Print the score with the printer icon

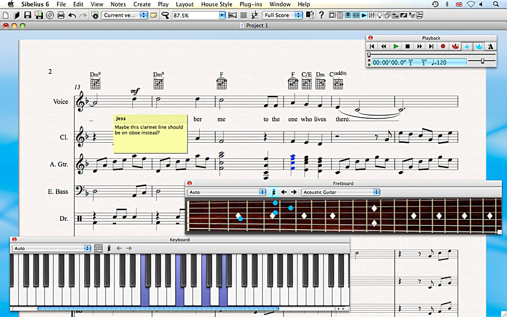coord(61,15)
